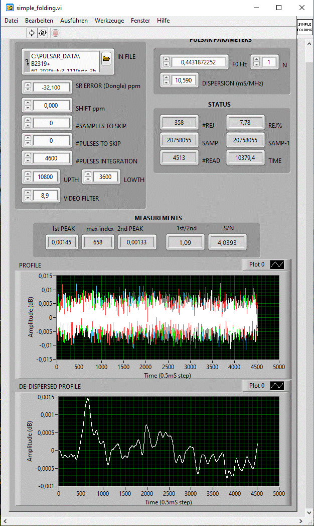Image resolution: width=314 pixels, height=526 pixels.
Task: Click SAMP-1 indicator showing 20758055
Action: click(245, 140)
